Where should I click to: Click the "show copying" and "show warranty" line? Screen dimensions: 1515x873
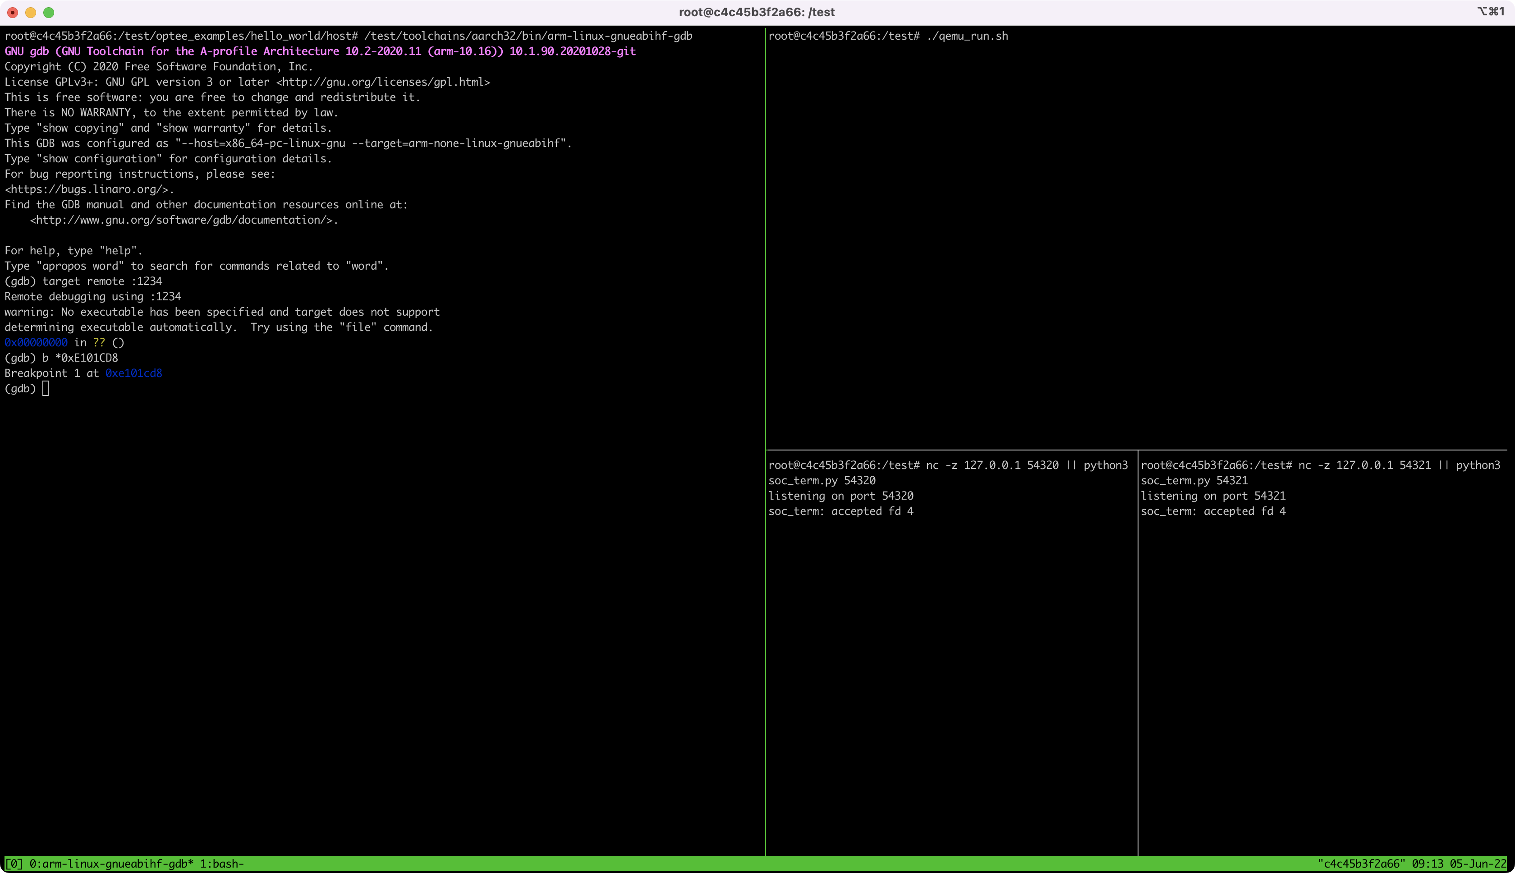[x=169, y=129]
